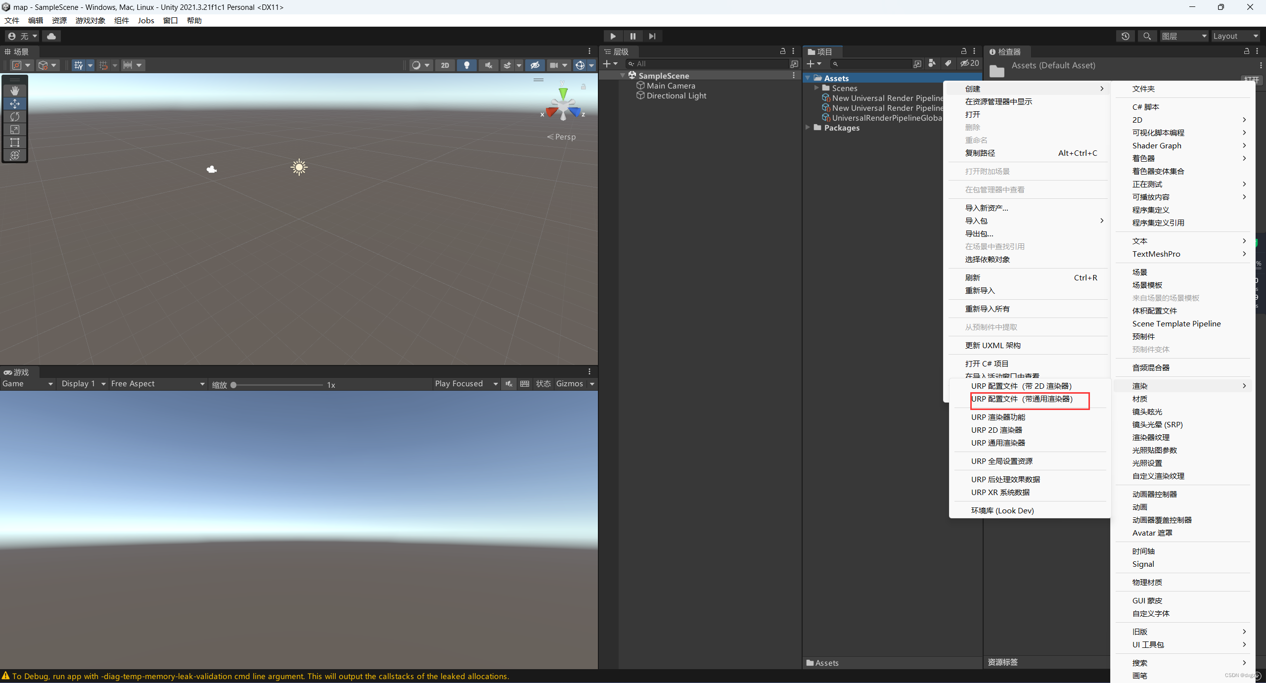Toggle scene lighting icon
1266x683 pixels.
tap(465, 66)
